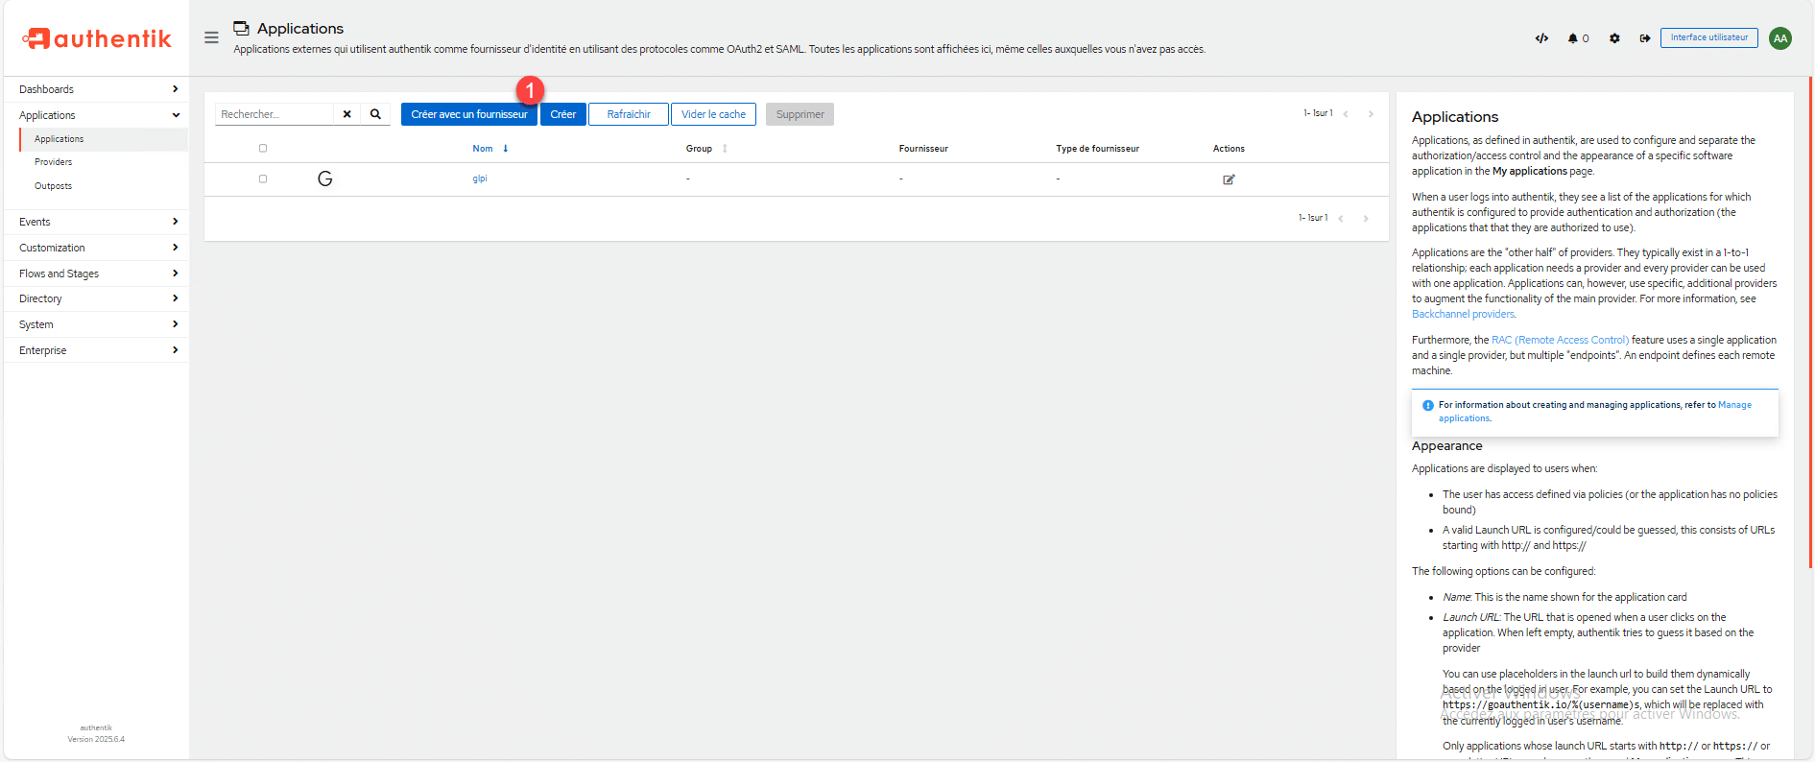Tick the select-all checkbox in table header
Screen dimensions: 1815x762
263,149
